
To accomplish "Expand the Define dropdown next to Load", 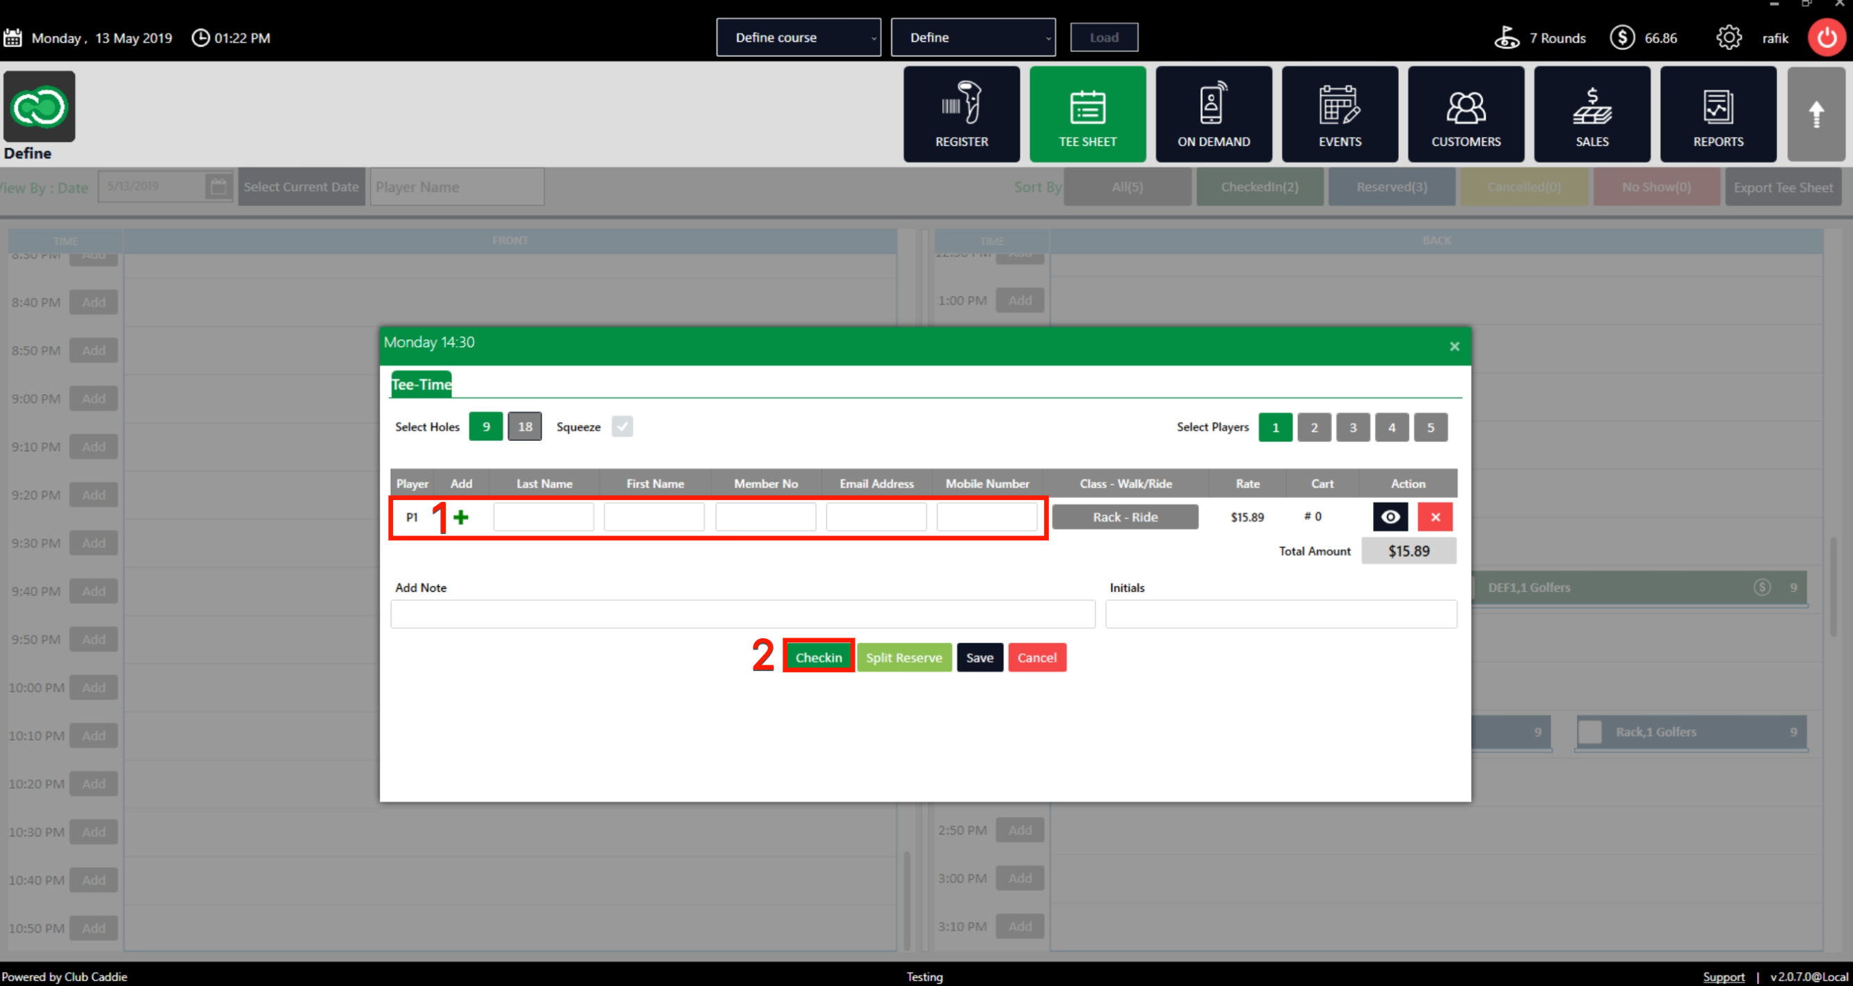I will tap(972, 38).
